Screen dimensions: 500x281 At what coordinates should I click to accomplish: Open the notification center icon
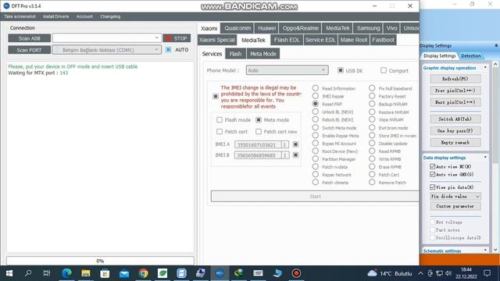click(487, 273)
